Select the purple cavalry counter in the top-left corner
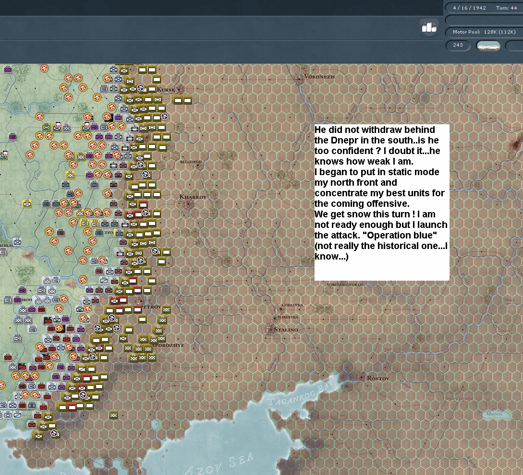523x475 pixels. point(8,70)
